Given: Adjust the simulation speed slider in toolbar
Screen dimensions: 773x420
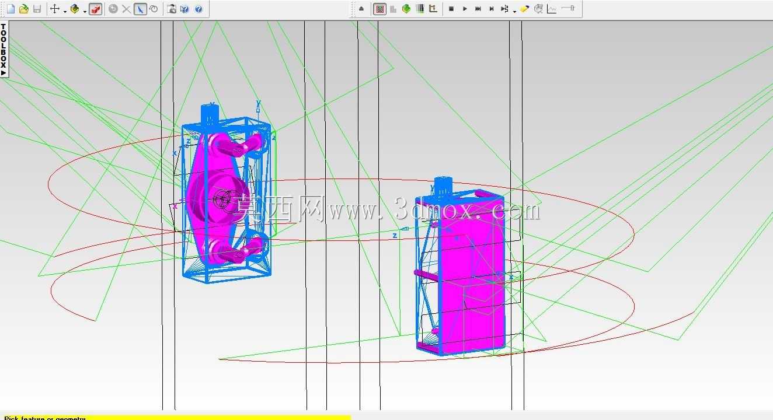Looking at the screenshot, I should 568,8.
